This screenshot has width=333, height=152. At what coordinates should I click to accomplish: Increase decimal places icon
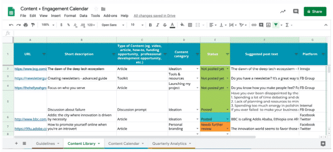[83, 25]
